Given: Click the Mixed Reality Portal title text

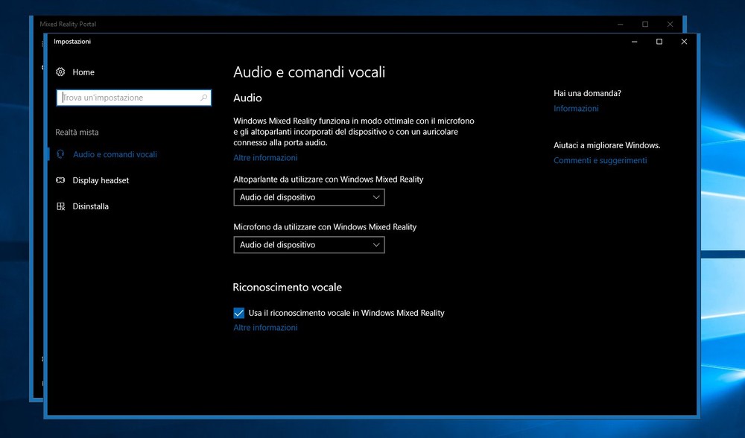Looking at the screenshot, I should pos(68,25).
